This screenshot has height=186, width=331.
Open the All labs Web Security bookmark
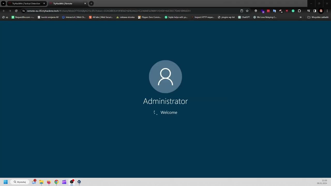coord(101,17)
